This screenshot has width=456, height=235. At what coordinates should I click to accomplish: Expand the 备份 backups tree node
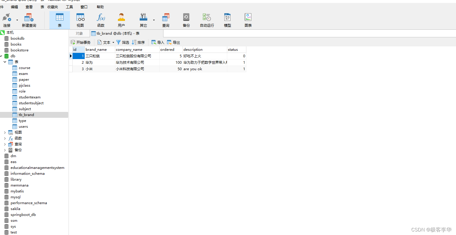point(5,150)
